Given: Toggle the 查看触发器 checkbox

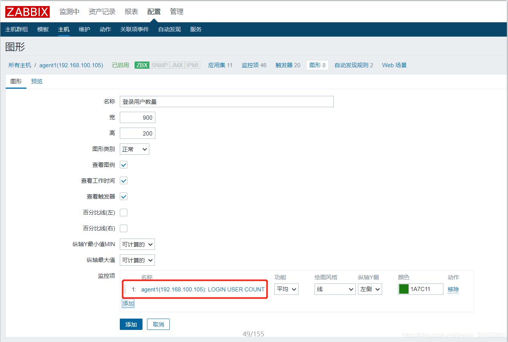Looking at the screenshot, I should [x=124, y=197].
